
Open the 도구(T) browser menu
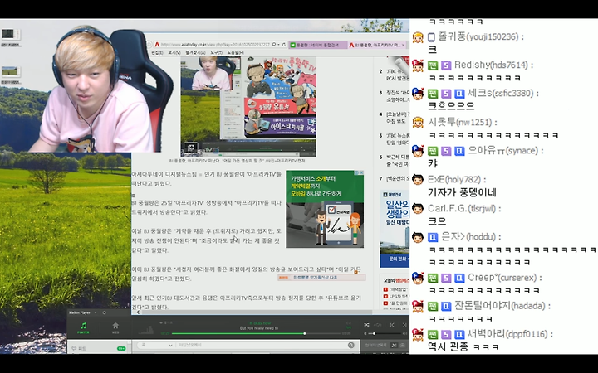click(216, 52)
